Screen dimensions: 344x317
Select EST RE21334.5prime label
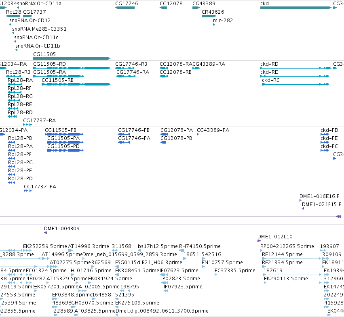[282, 263]
